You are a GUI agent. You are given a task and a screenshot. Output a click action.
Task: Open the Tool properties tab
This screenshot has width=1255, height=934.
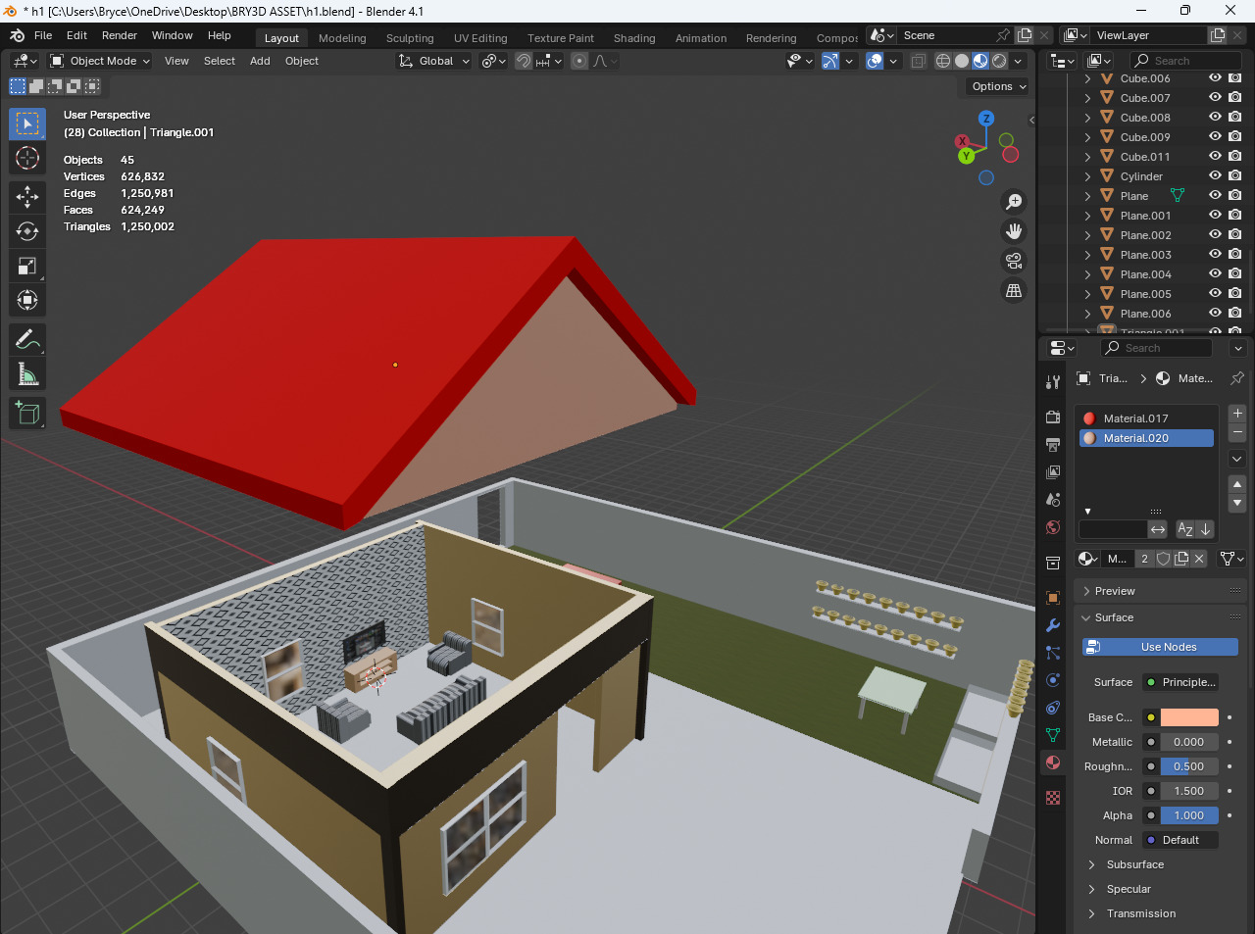coord(1053,381)
